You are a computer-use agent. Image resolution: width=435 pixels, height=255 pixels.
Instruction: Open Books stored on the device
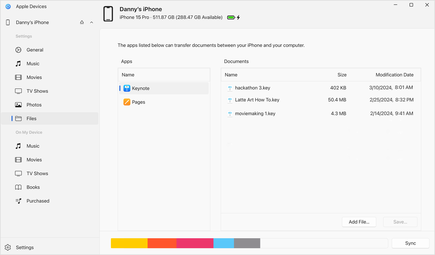pyautogui.click(x=33, y=187)
